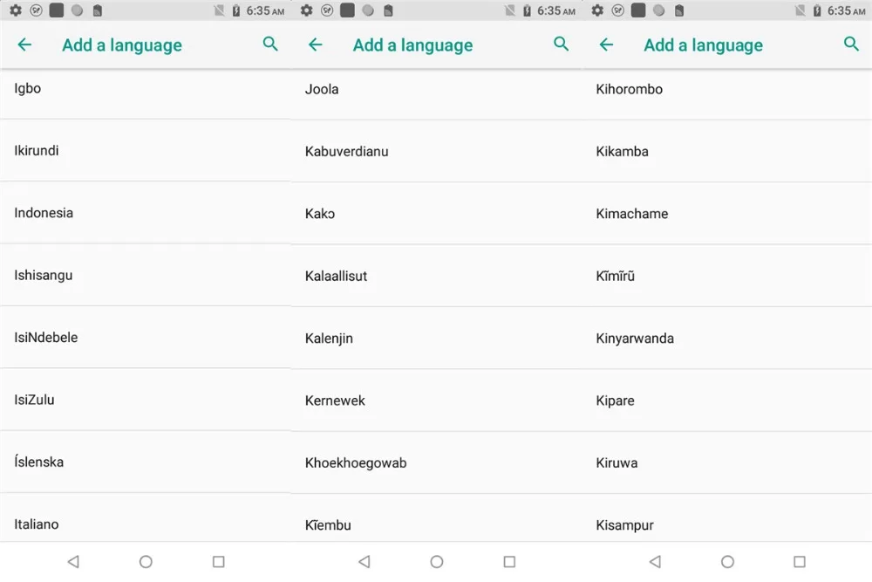Tap settings gear in status bar above Joola screen
Screen dimensions: 872x582
point(306,10)
